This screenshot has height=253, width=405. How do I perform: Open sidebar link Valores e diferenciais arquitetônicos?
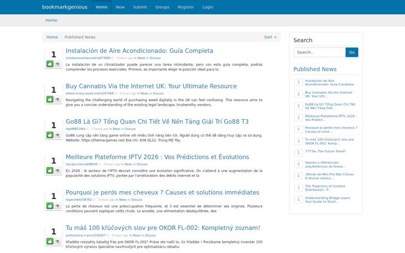tap(325, 164)
